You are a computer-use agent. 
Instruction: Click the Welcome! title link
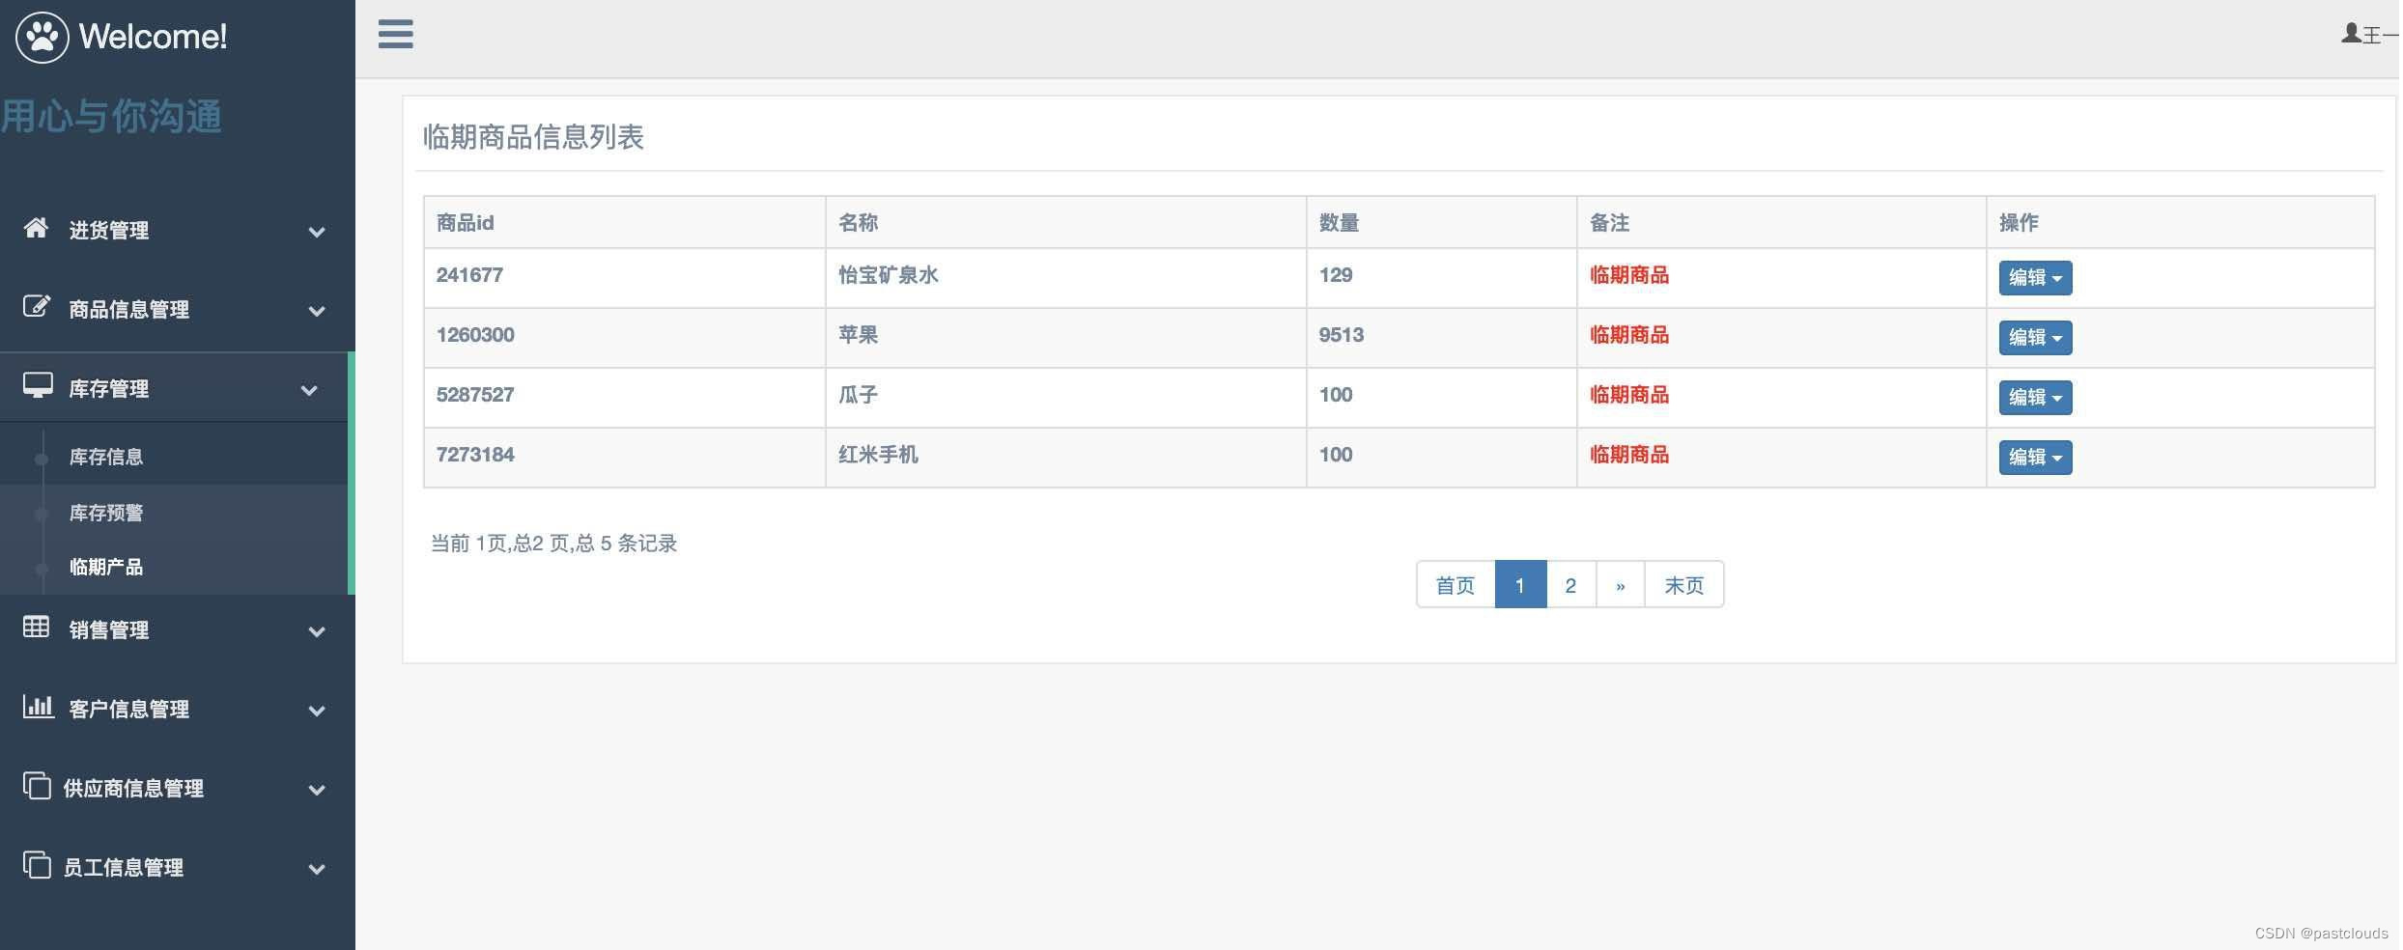click(153, 37)
